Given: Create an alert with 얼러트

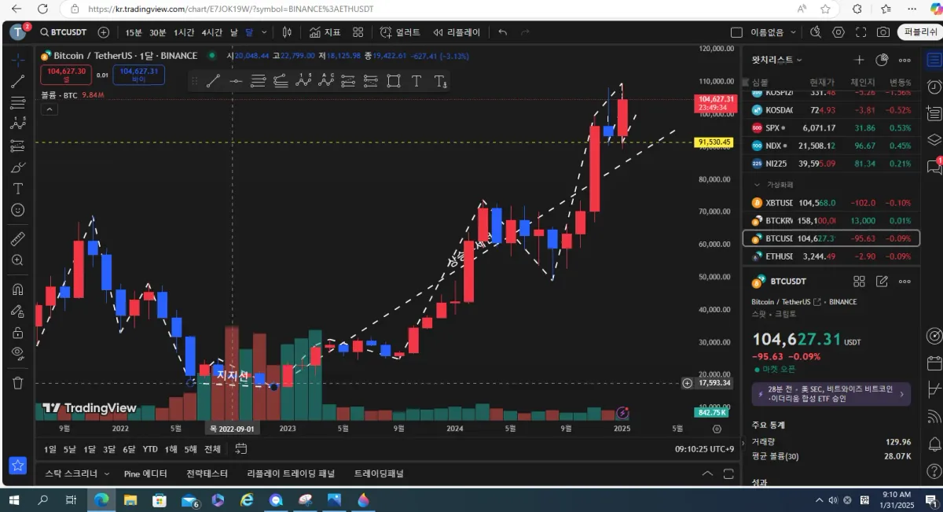Looking at the screenshot, I should pos(400,32).
